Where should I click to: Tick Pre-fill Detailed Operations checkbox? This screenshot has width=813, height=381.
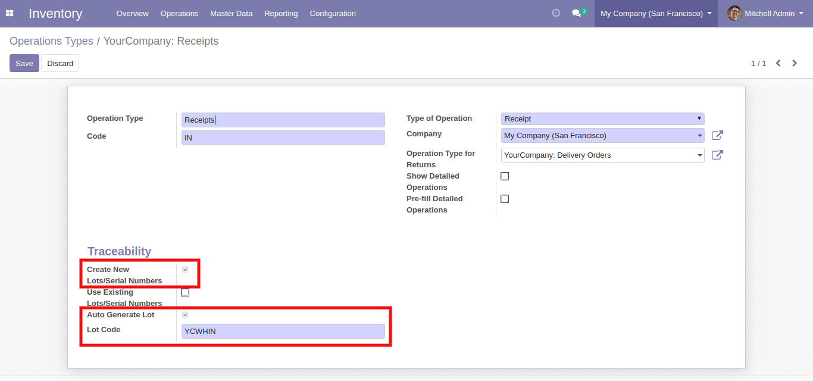coord(505,199)
